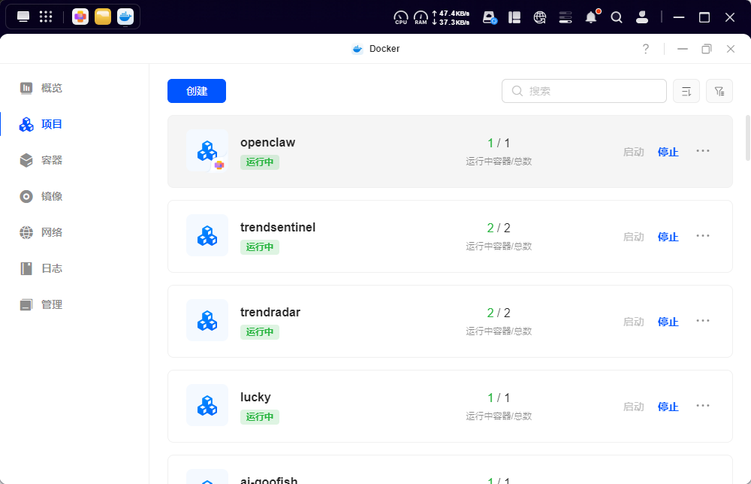Screen dimensions: 751x484
Task: Click 停止 for the lucky project
Action: pos(668,407)
